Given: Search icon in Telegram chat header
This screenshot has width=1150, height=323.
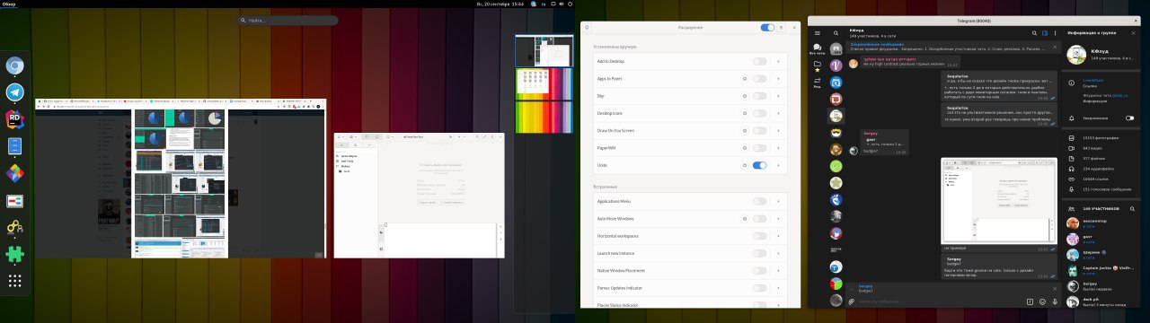Looking at the screenshot, I should point(1033,32).
